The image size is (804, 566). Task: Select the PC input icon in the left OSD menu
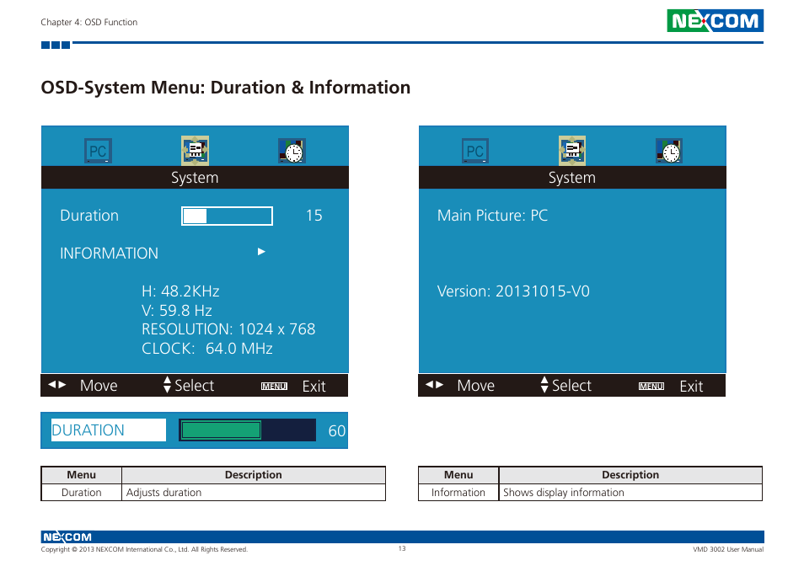(x=97, y=150)
